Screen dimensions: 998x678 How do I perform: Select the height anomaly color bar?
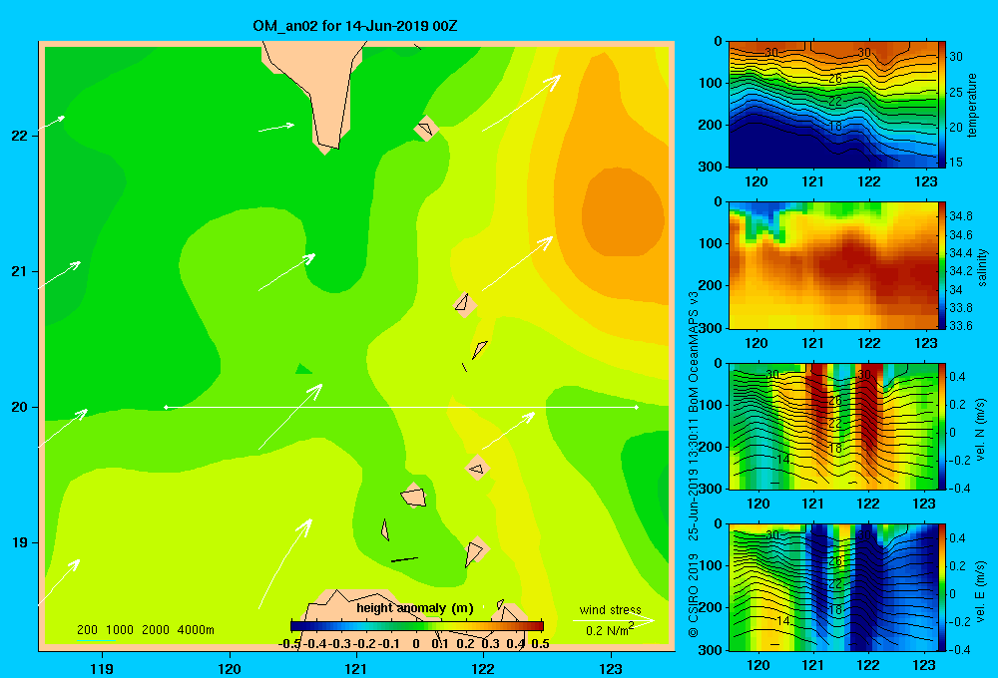(x=417, y=626)
